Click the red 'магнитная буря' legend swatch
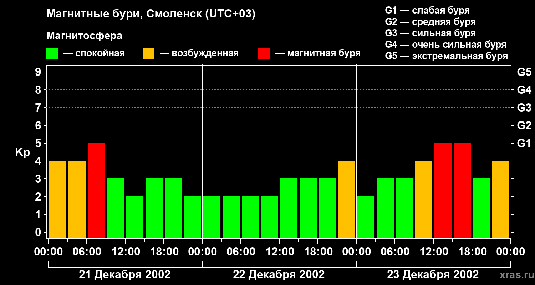535x285 pixels. pos(264,53)
